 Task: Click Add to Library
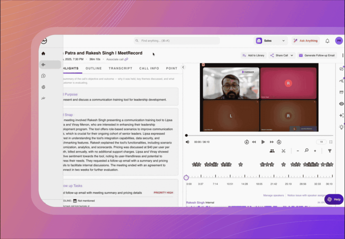[253, 56]
